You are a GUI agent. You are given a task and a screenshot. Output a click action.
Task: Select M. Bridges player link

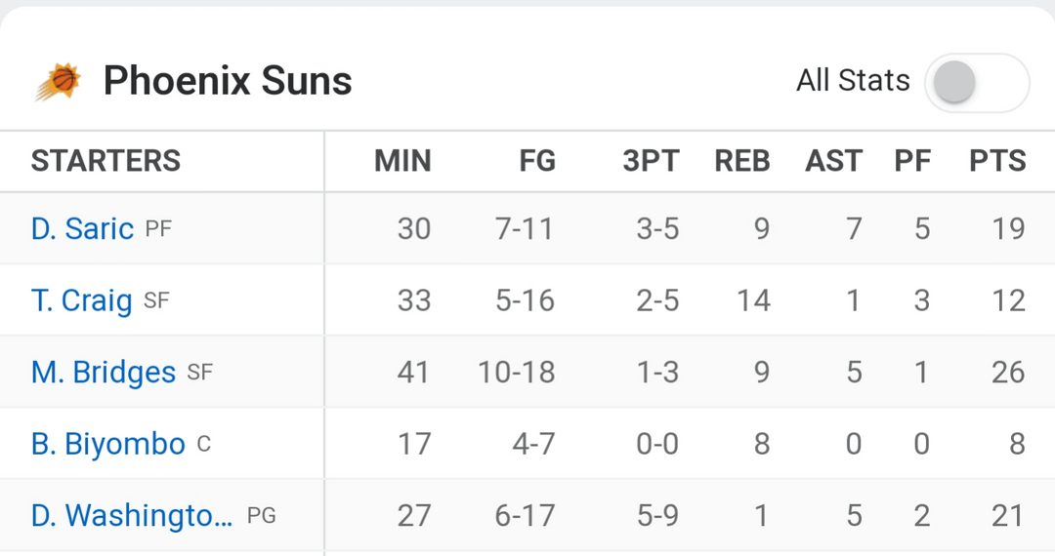104,372
